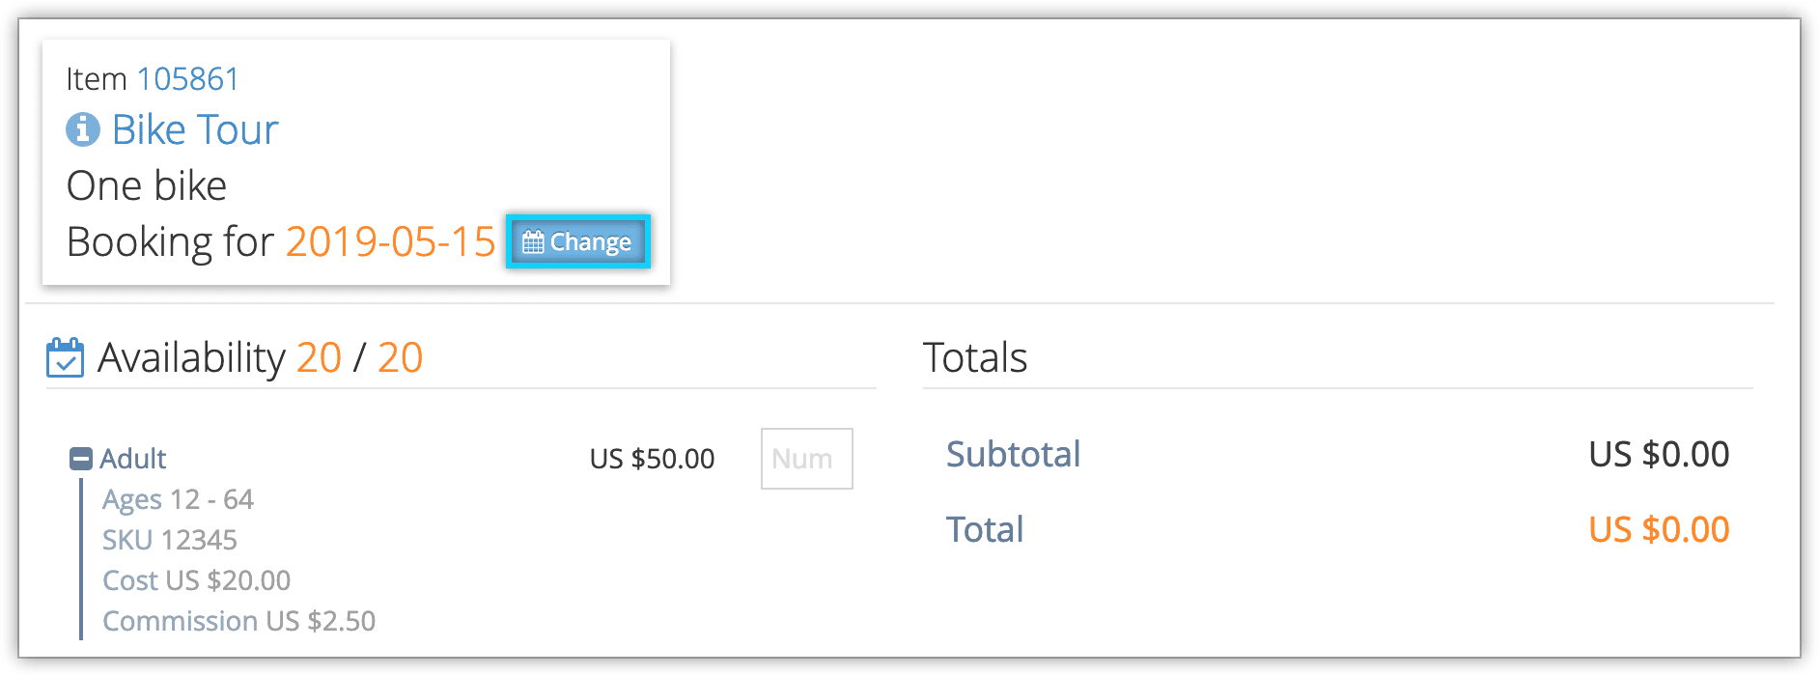The height and width of the screenshot is (676, 1819).
Task: Collapse the Adult details with the minus icon
Action: [x=81, y=458]
